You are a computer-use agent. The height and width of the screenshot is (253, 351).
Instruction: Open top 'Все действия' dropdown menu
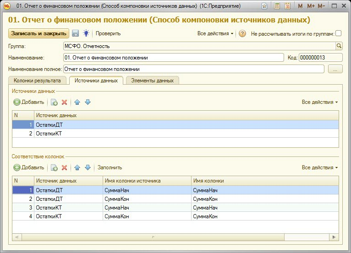pyautogui.click(x=215, y=33)
